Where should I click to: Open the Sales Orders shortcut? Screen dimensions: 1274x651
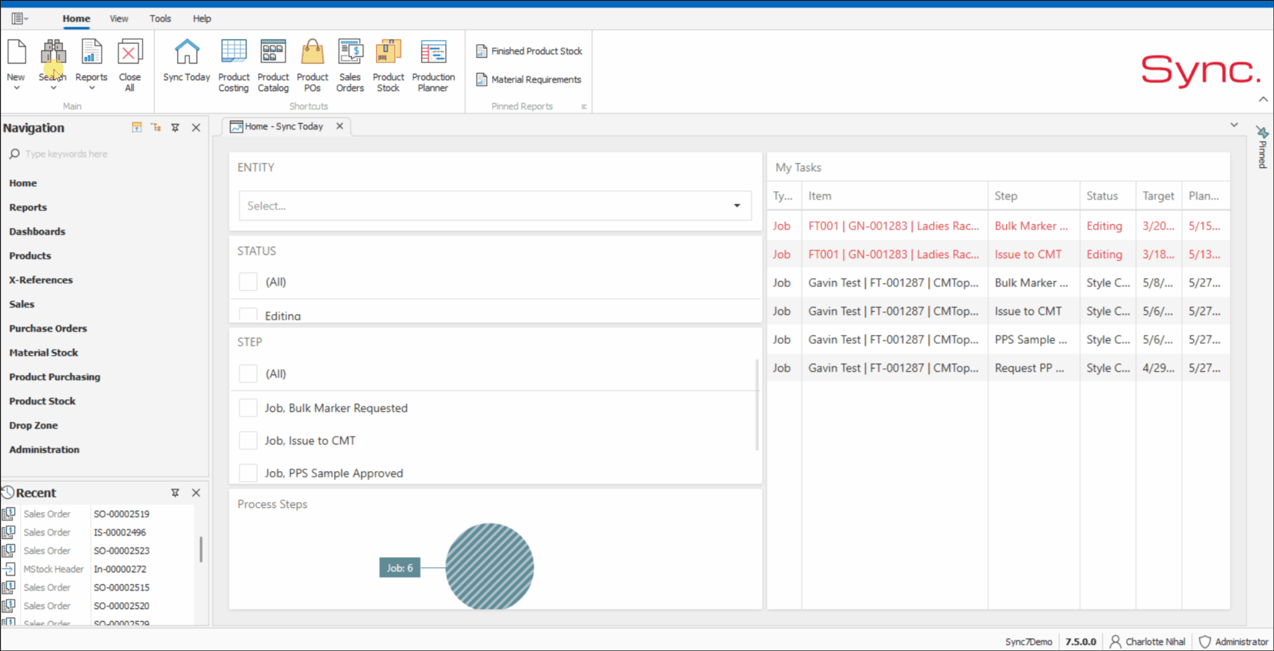coord(350,65)
